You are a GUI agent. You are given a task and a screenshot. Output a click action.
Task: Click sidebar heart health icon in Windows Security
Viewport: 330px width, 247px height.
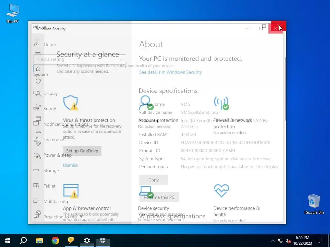[38, 144]
